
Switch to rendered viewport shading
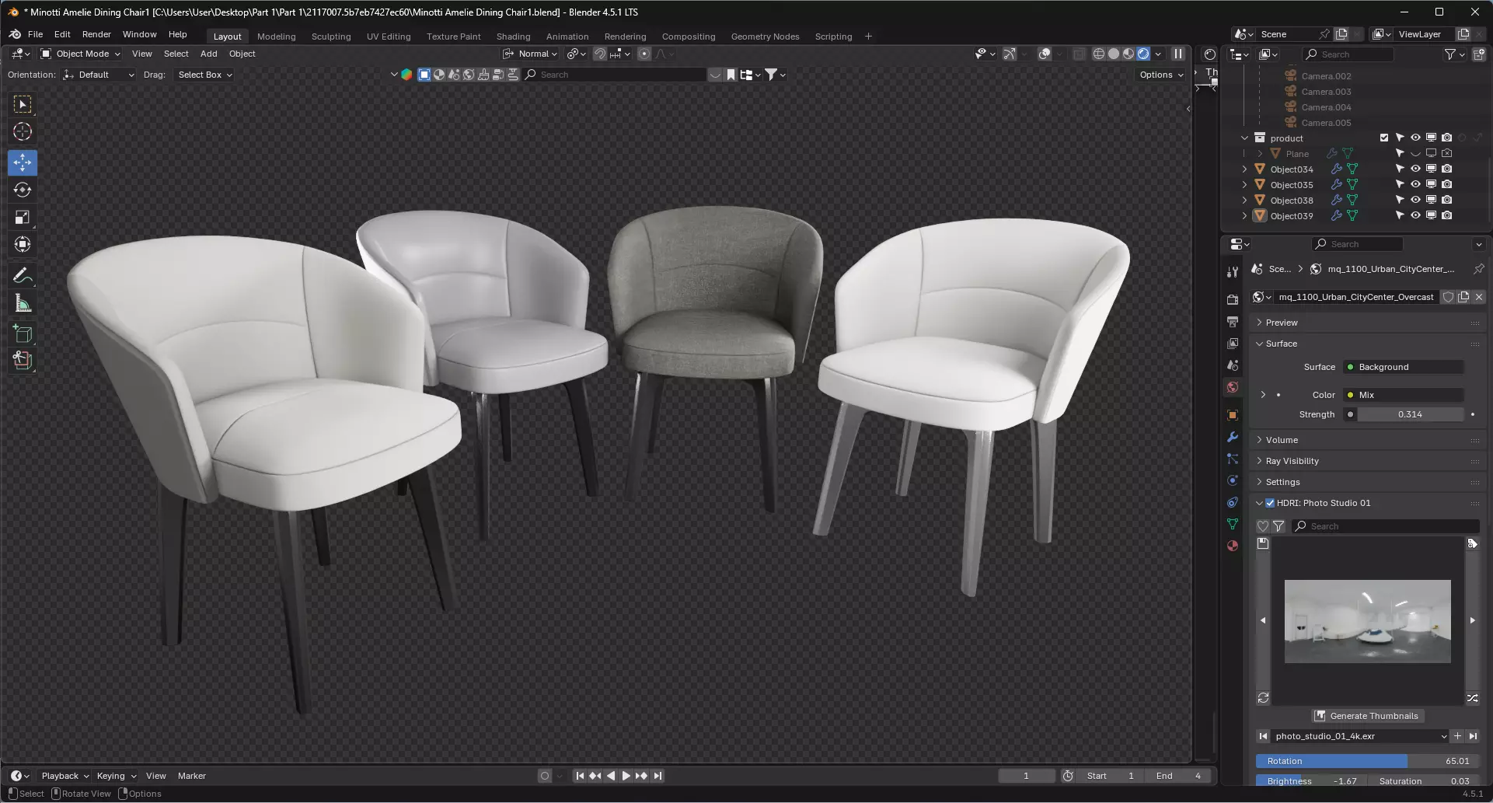[x=1143, y=54]
